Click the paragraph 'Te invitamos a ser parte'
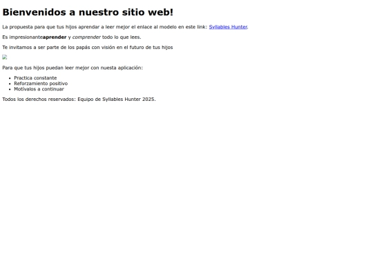 (88, 48)
